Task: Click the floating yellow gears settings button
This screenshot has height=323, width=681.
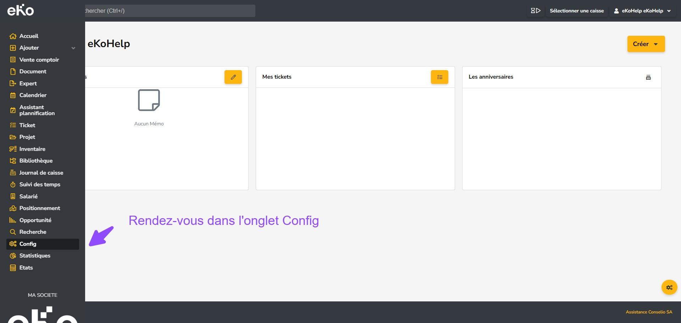Action: point(669,287)
